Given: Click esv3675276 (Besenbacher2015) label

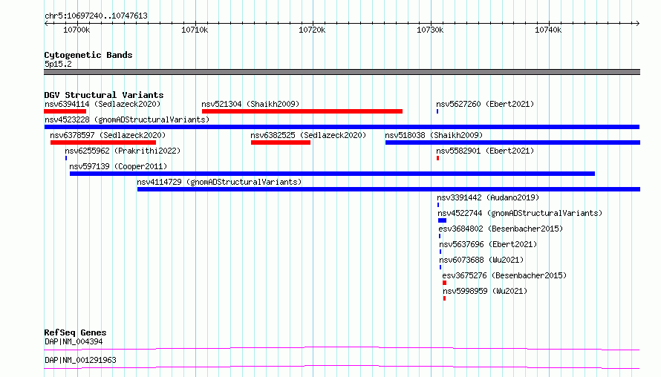Looking at the screenshot, I should click(x=504, y=275).
